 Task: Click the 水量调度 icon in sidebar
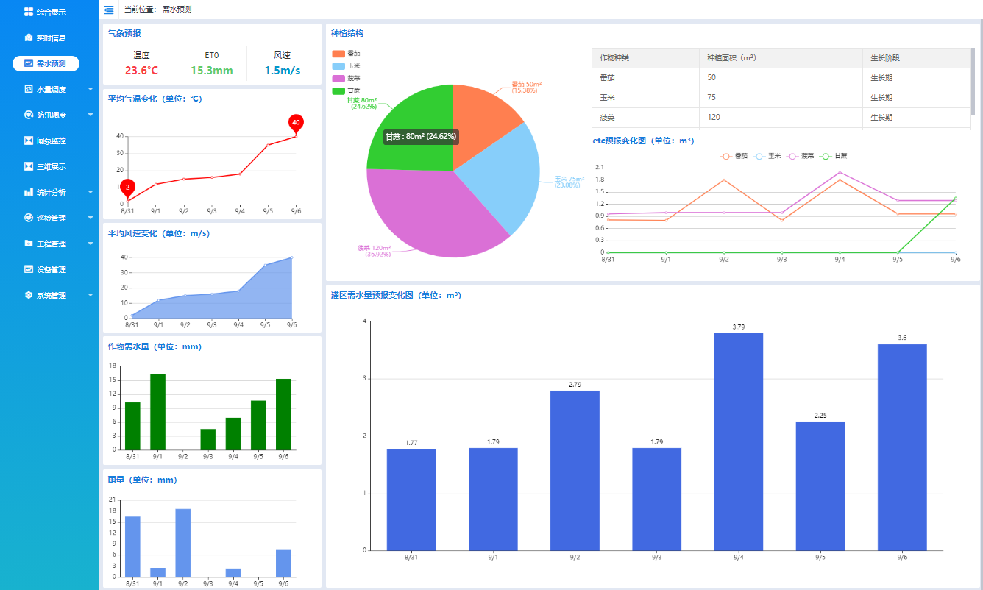click(x=29, y=89)
